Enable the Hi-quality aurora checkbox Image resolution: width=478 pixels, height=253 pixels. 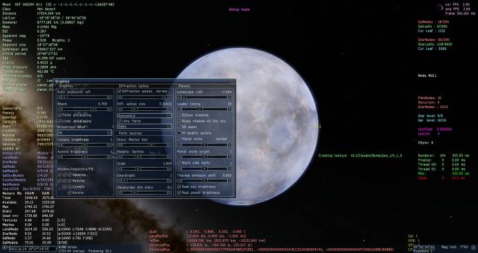pyautogui.click(x=179, y=133)
